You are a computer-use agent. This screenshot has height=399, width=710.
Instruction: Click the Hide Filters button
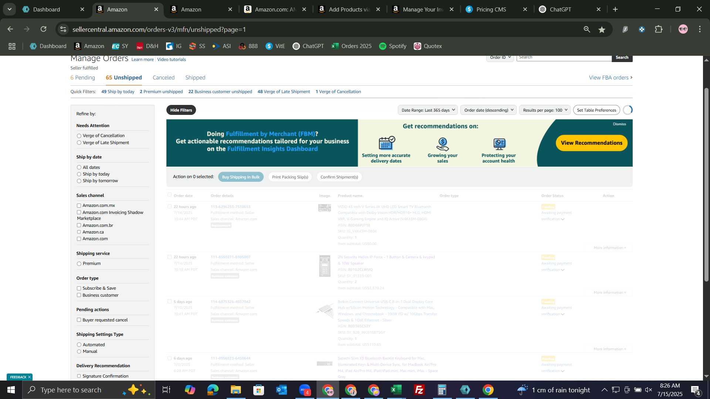pyautogui.click(x=181, y=110)
